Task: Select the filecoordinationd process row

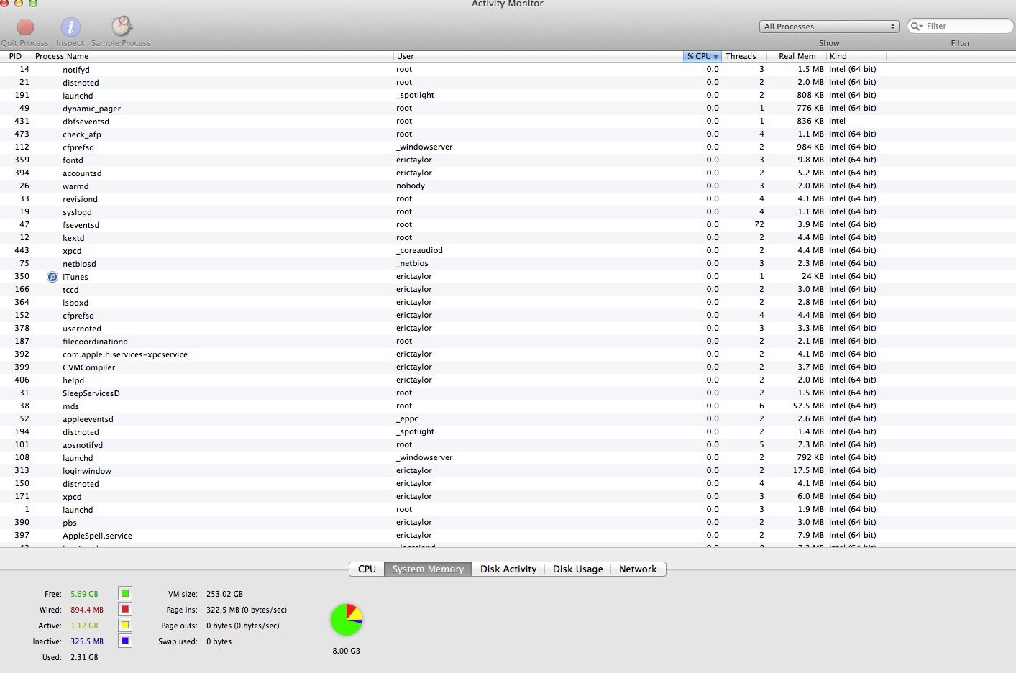Action: point(508,342)
